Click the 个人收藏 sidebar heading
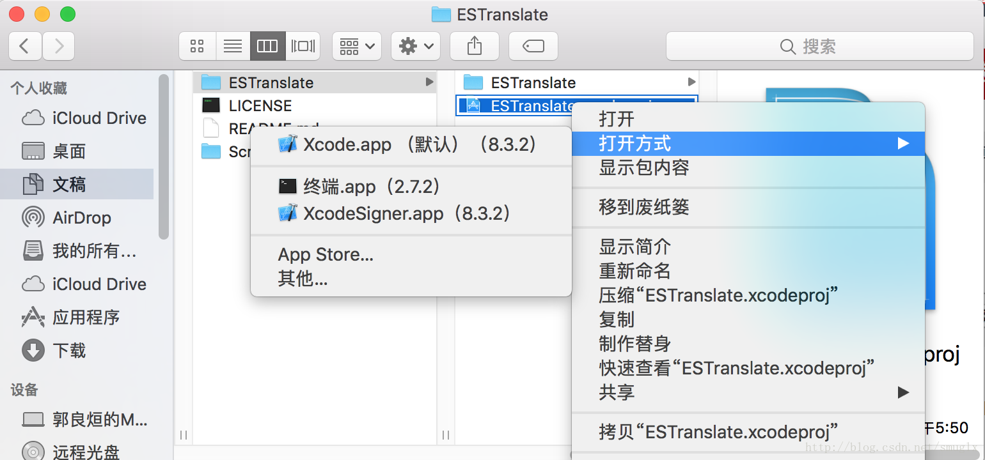This screenshot has width=985, height=460. [x=39, y=88]
